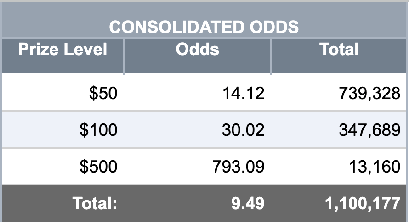
Task: Click the border line below the $100 row
Action: tap(204, 148)
